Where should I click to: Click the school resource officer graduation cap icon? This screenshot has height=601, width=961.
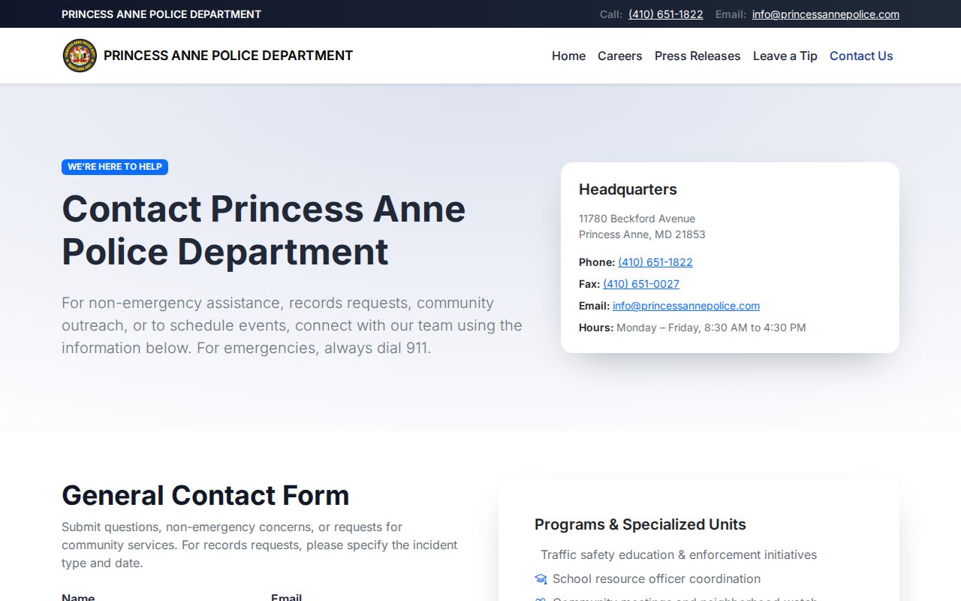click(541, 579)
